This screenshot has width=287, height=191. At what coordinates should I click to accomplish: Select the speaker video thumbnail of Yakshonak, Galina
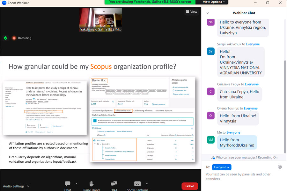coord(101,20)
